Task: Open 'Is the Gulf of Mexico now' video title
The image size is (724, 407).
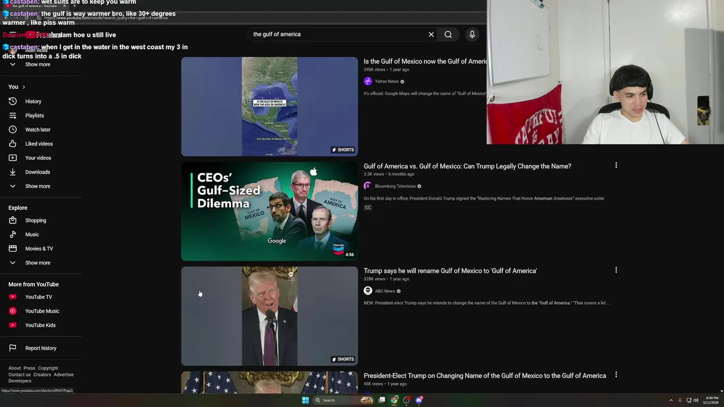Action: (x=425, y=62)
